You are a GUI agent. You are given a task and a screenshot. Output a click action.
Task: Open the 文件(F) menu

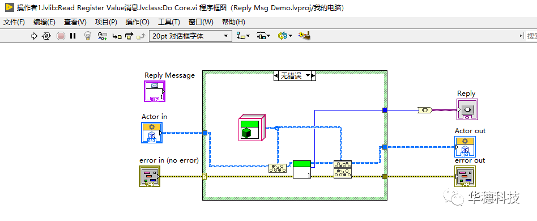click(14, 22)
